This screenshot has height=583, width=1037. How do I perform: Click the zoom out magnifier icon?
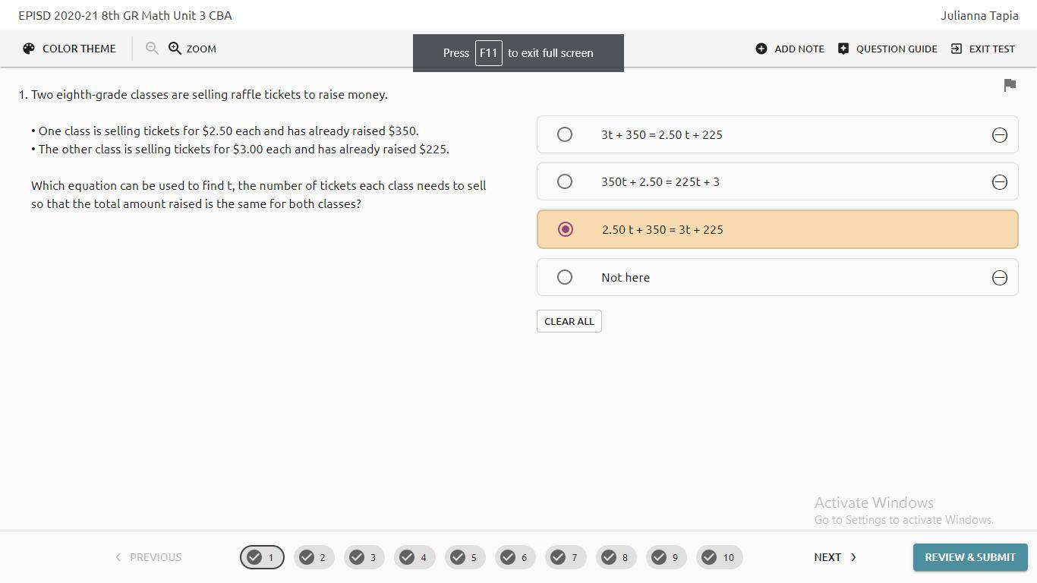click(152, 49)
